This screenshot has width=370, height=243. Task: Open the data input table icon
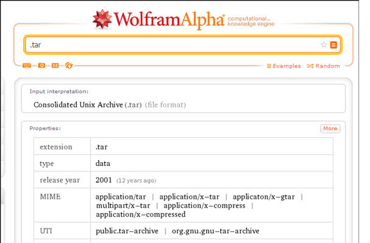coord(55,66)
